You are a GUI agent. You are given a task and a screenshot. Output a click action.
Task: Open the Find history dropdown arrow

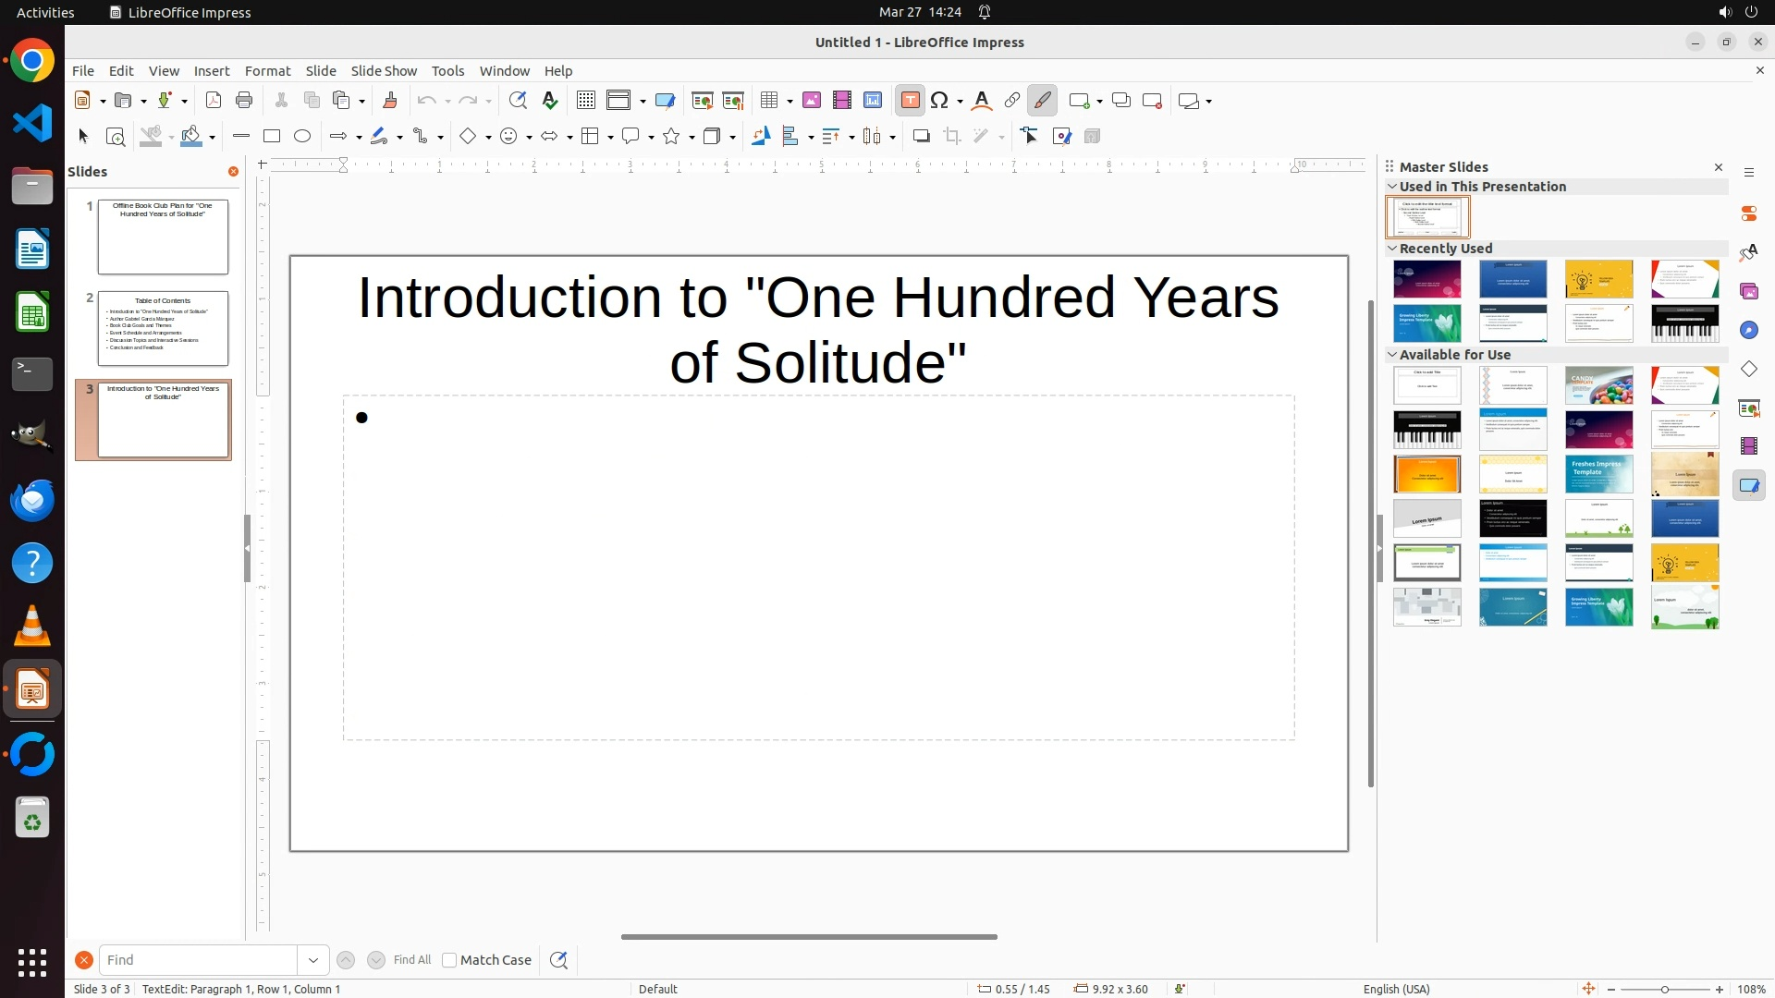coord(313,960)
